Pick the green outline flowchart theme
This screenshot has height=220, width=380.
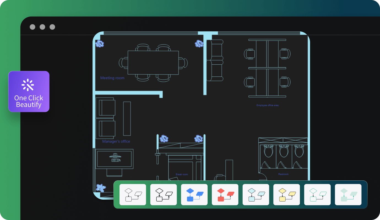point(317,195)
